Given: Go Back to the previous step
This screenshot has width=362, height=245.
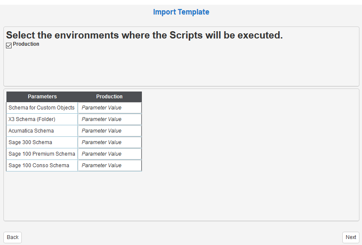Looking at the screenshot, I should click(13, 237).
